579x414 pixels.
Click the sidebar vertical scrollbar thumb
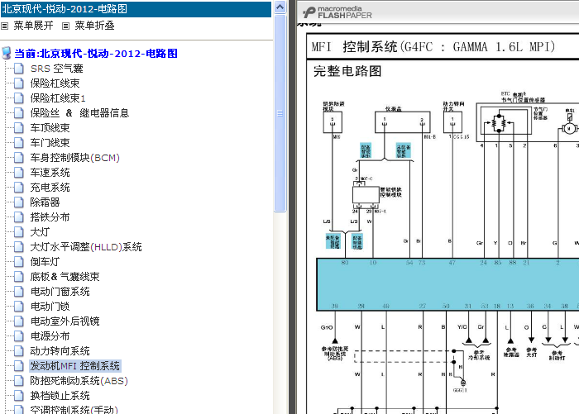click(x=280, y=113)
